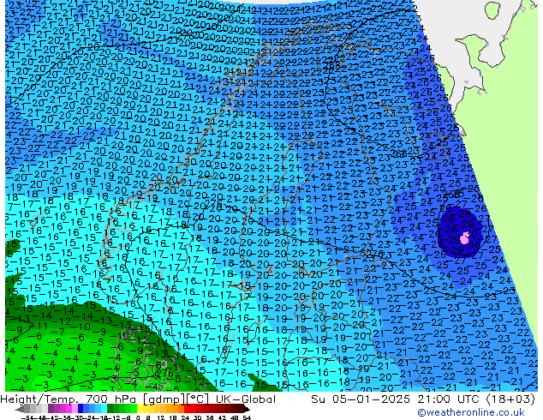543x420 pixels.
Task: Pick the yellow legend swatch above 0
Action: click(140, 410)
